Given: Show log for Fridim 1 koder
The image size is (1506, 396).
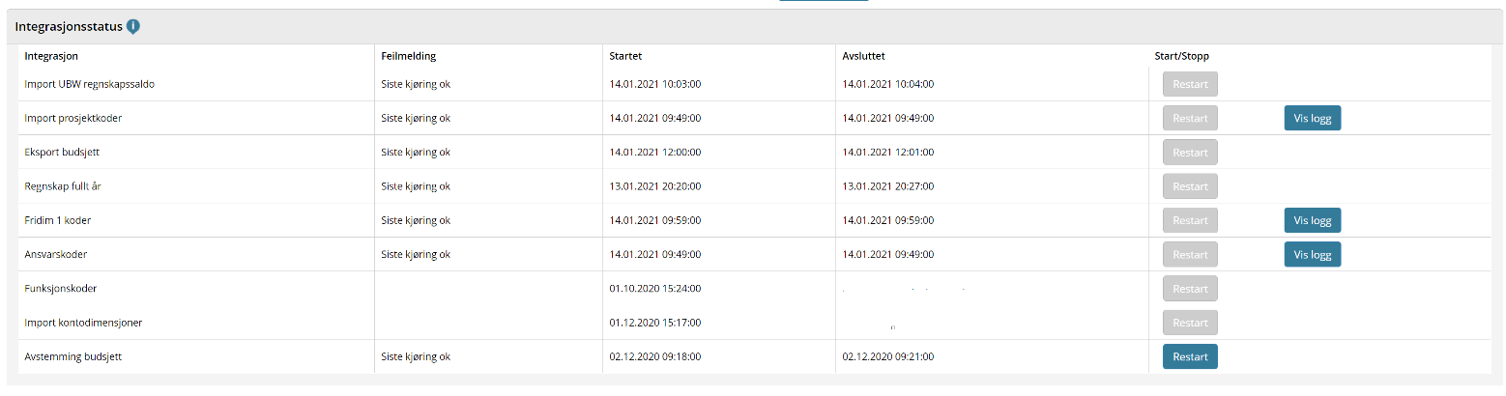Looking at the screenshot, I should point(1313,220).
